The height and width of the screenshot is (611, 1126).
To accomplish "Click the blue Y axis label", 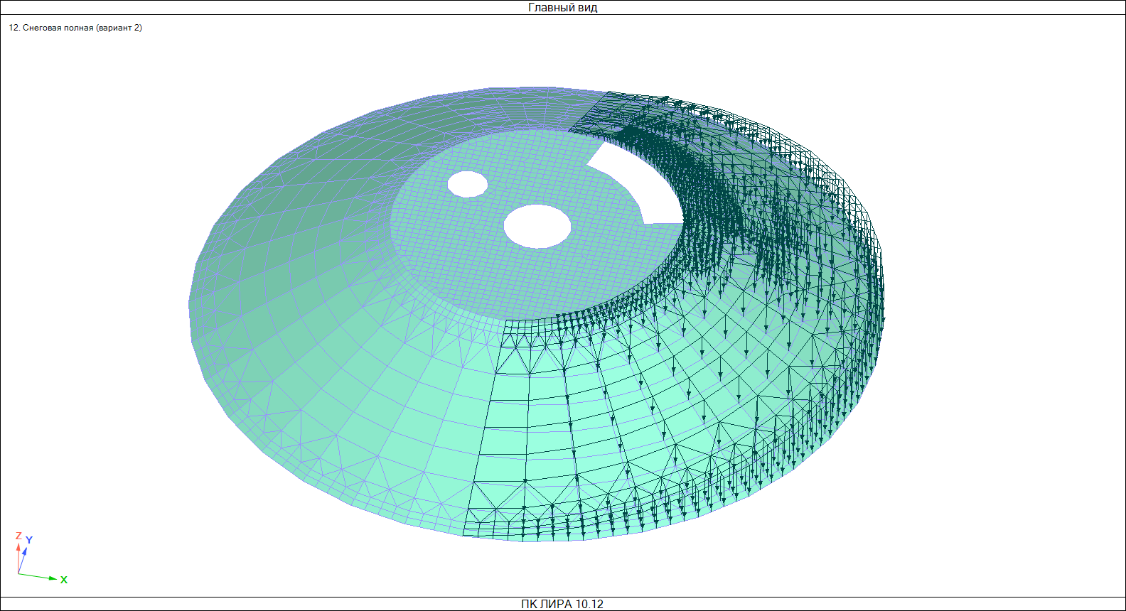I will click(29, 540).
